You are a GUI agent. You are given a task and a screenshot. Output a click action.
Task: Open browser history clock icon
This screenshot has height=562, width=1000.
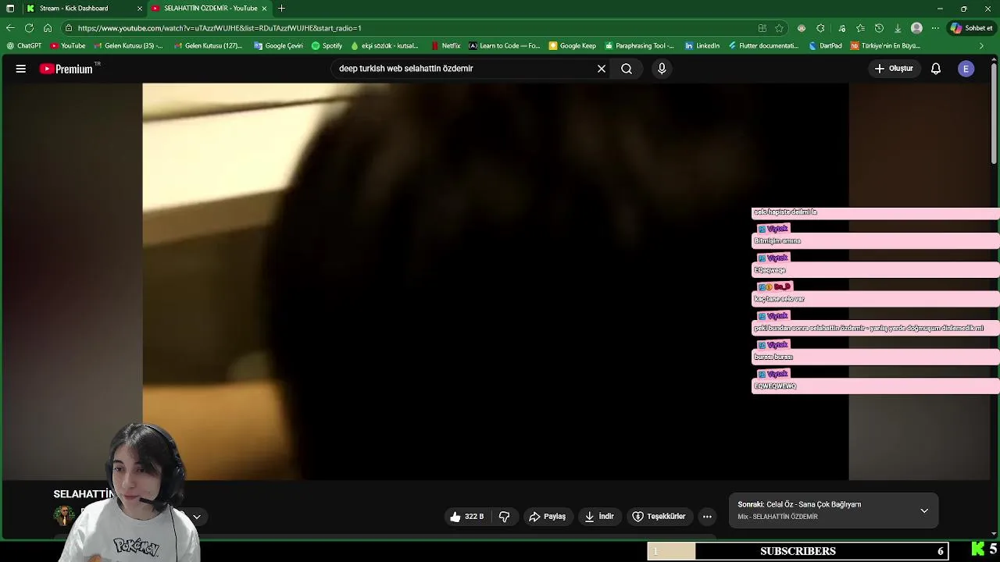click(x=879, y=28)
